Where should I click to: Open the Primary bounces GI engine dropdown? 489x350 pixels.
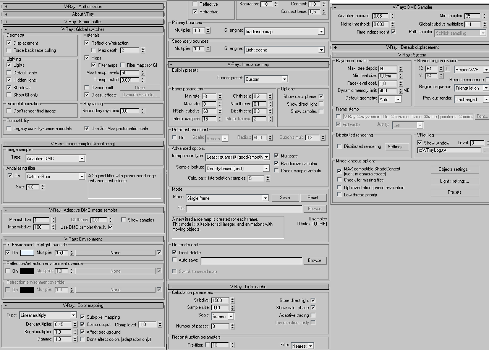pos(285,32)
